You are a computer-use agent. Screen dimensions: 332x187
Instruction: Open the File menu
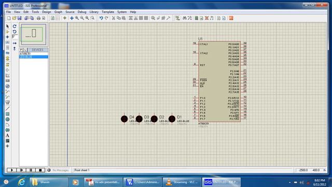coord(8,12)
